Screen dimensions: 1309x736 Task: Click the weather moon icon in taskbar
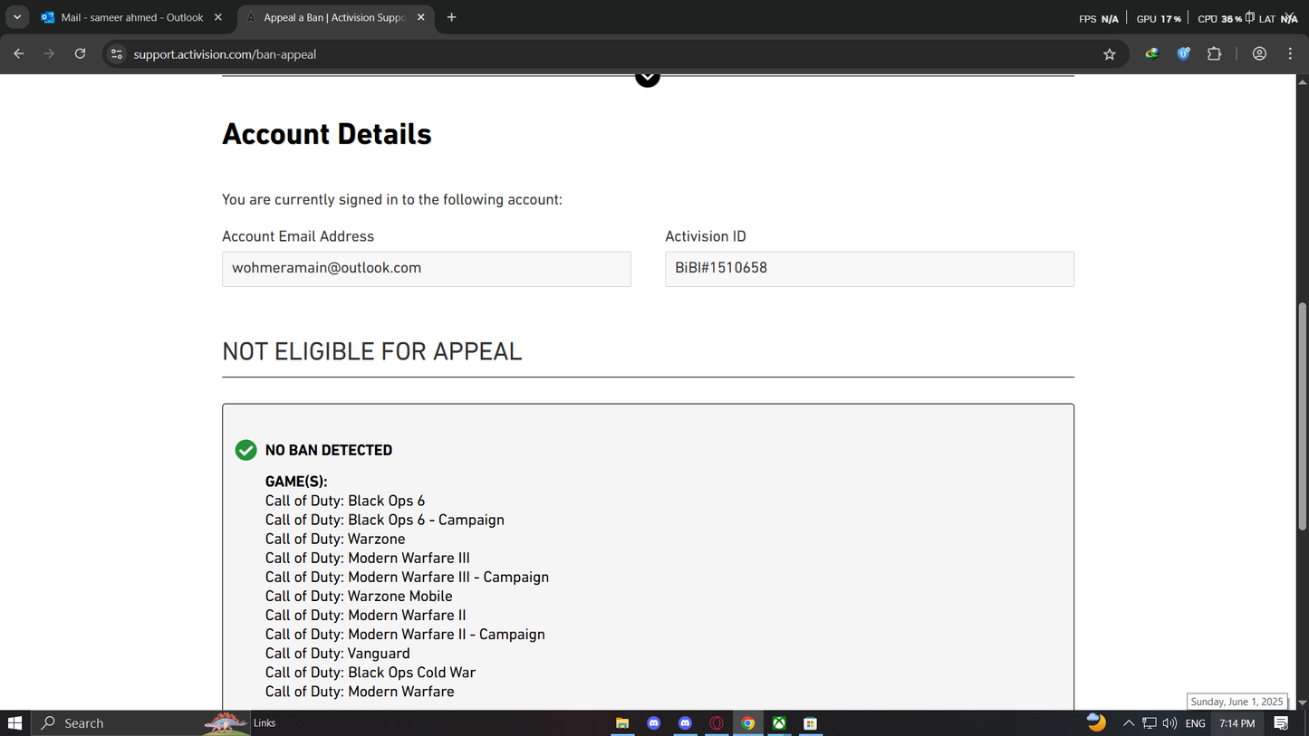[x=1096, y=722]
